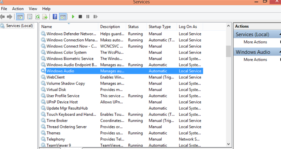Viewport: 281px width, 149px height.
Task: Open the Help toolbar icon
Action: click(x=55, y=17)
